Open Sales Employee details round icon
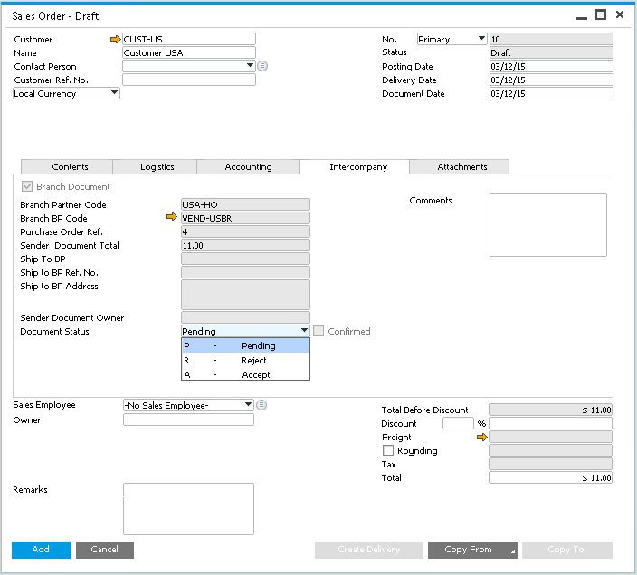 [x=261, y=405]
